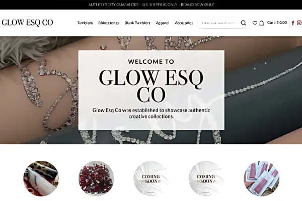Open the Accessories menu item

(x=184, y=23)
